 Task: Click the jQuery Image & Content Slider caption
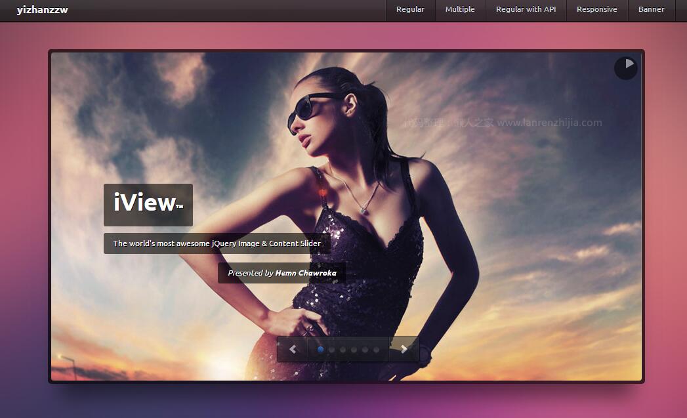(217, 243)
